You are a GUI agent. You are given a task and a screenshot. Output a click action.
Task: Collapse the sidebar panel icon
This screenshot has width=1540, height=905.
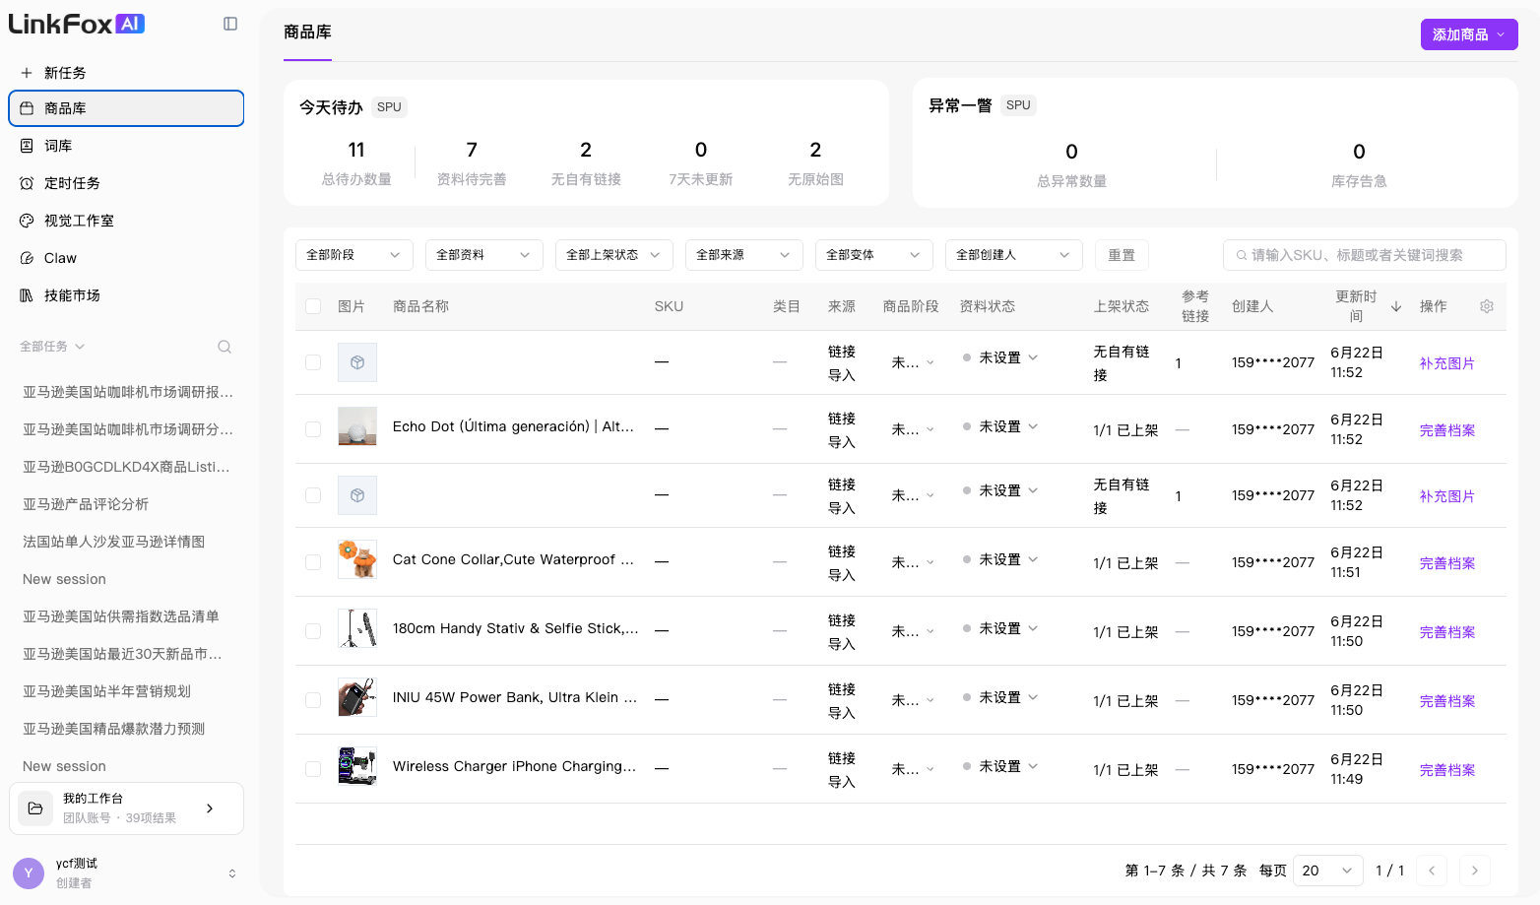coord(230,24)
